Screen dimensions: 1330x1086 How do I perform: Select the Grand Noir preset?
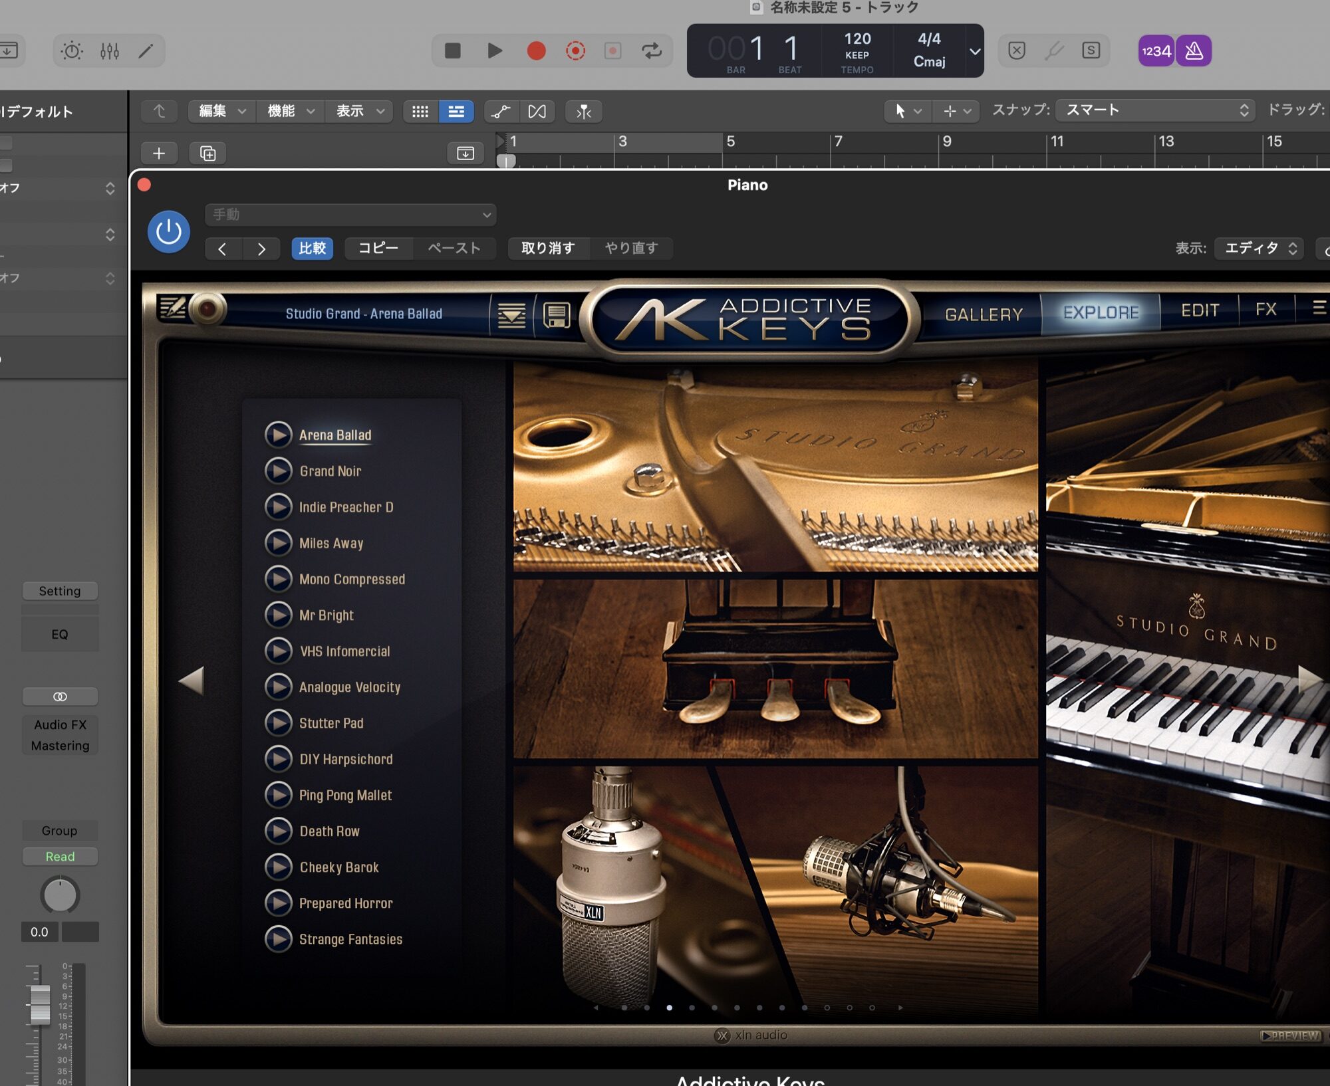pos(330,471)
